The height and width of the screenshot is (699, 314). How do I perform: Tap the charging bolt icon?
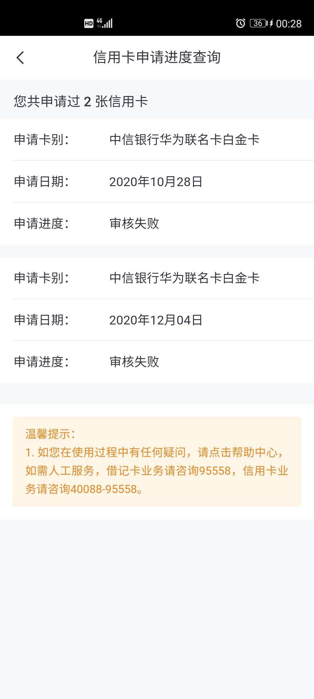coord(271,23)
